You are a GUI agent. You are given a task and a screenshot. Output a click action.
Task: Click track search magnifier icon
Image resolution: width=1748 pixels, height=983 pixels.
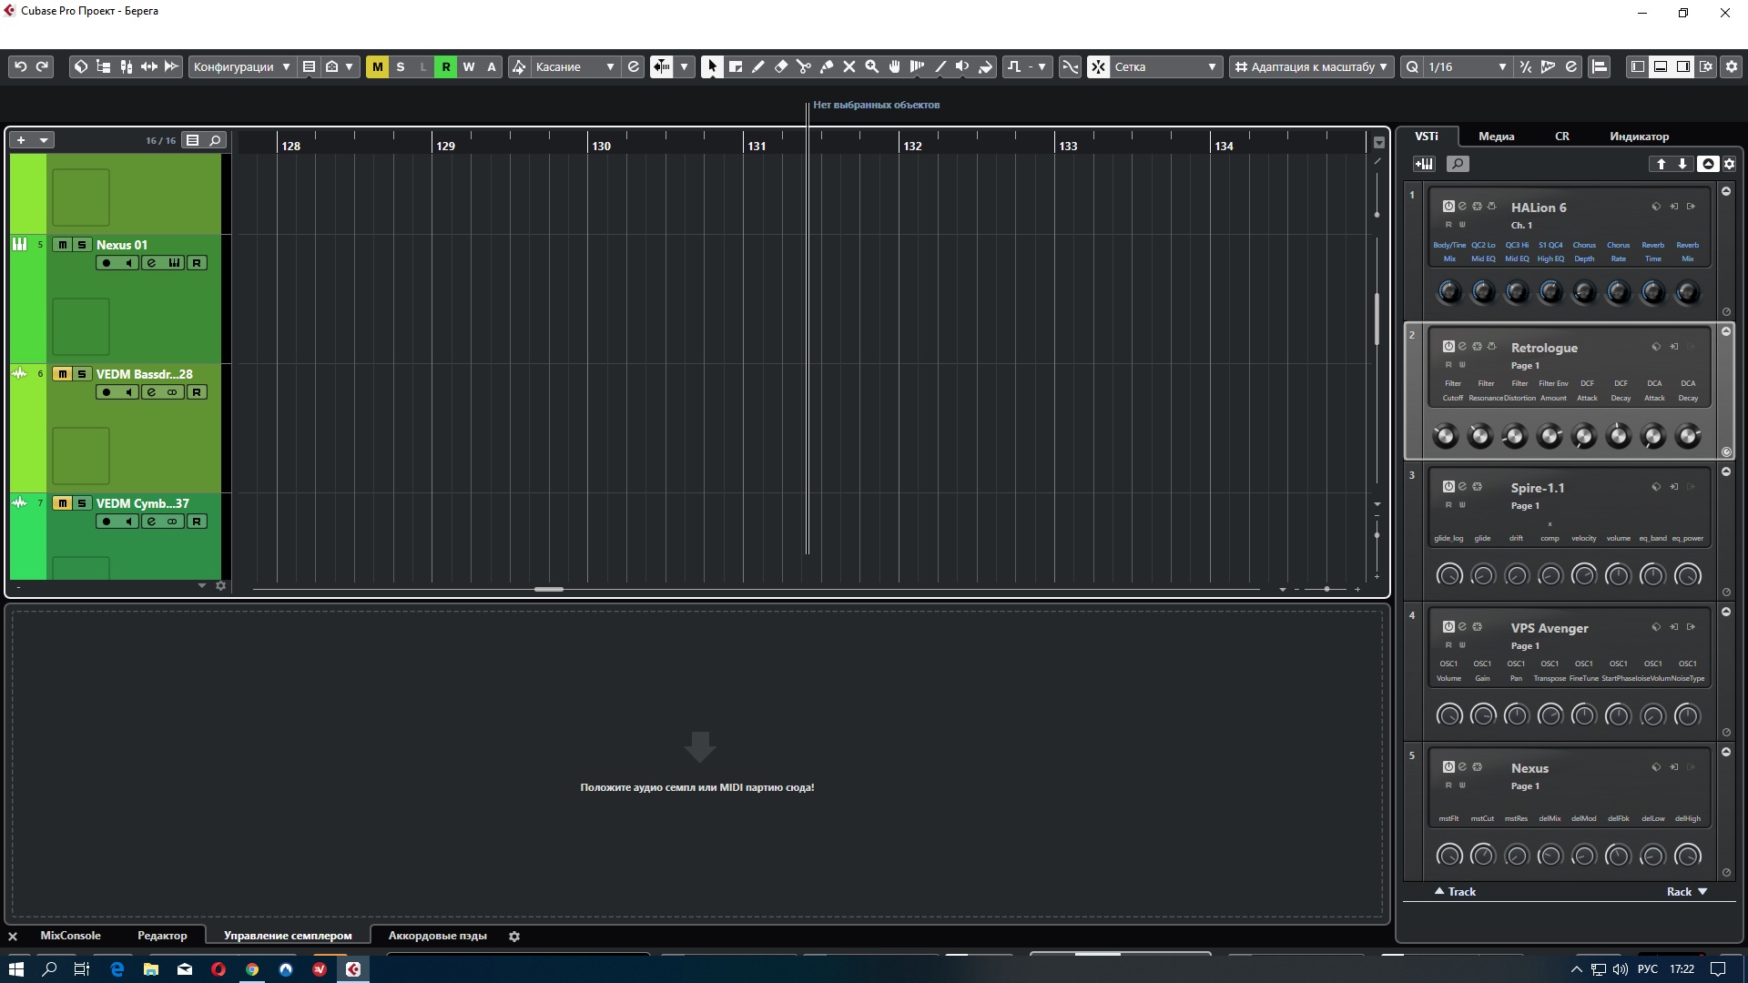click(x=215, y=140)
